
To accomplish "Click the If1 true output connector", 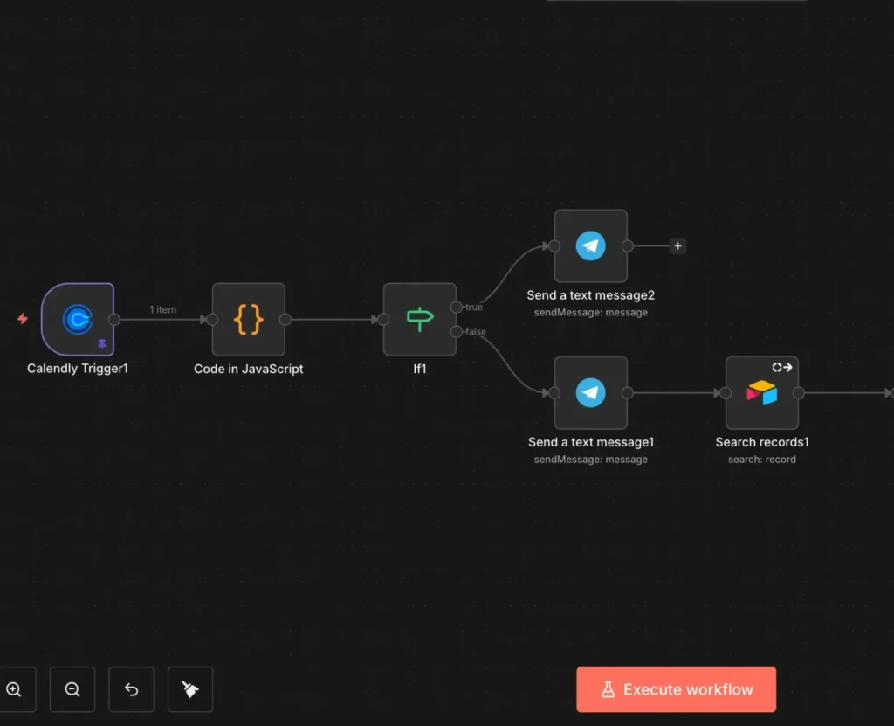I will (457, 308).
